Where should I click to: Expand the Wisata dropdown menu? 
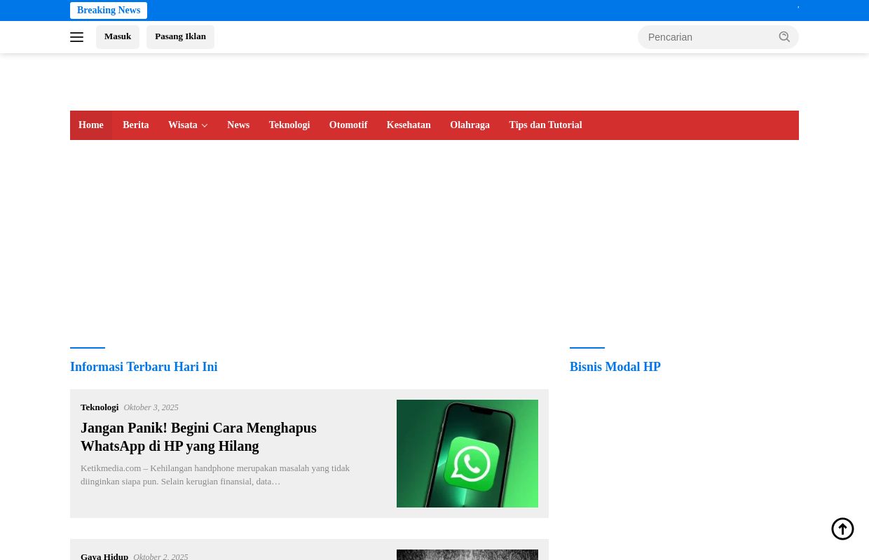click(x=188, y=125)
